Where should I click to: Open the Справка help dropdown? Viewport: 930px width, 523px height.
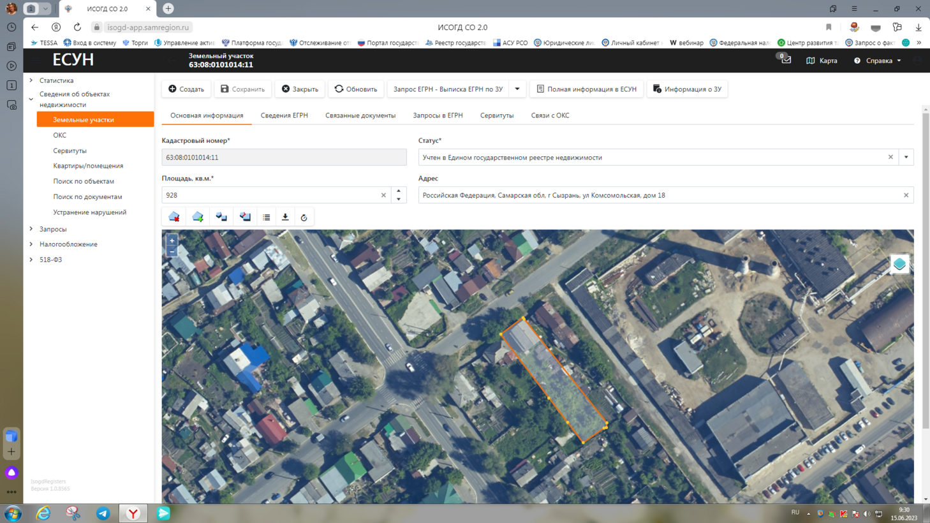(x=878, y=61)
